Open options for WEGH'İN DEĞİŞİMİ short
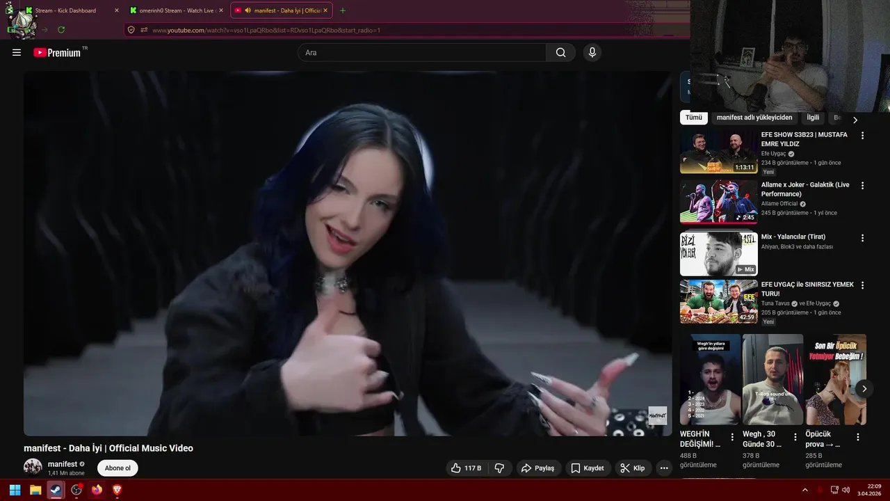890x501 pixels. tap(732, 437)
